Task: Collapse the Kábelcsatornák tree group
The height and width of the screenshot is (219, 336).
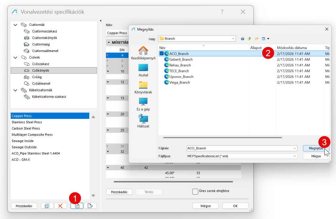Action: click(x=15, y=90)
